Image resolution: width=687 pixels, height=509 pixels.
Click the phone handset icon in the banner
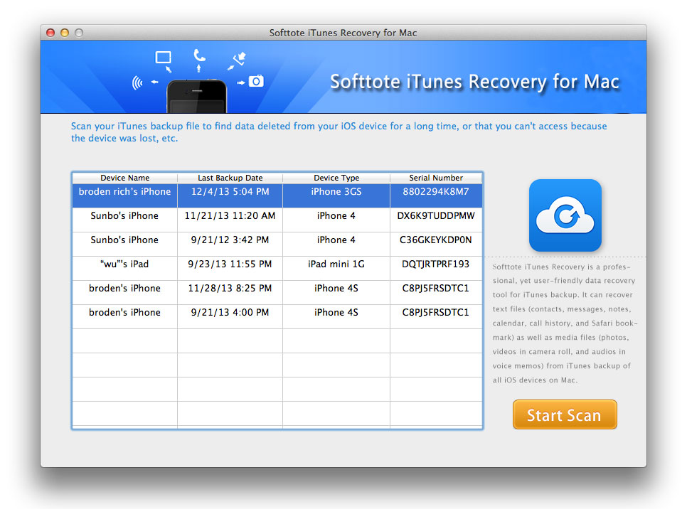[199, 56]
